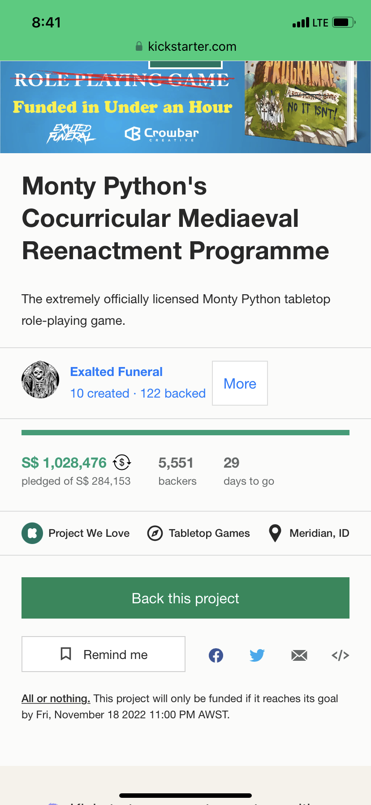
Task: Expand creator details with More
Action: coord(240,383)
